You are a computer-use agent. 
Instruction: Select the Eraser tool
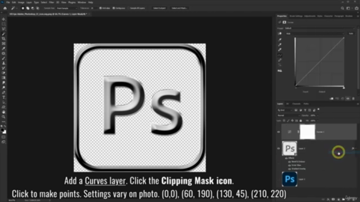3,73
